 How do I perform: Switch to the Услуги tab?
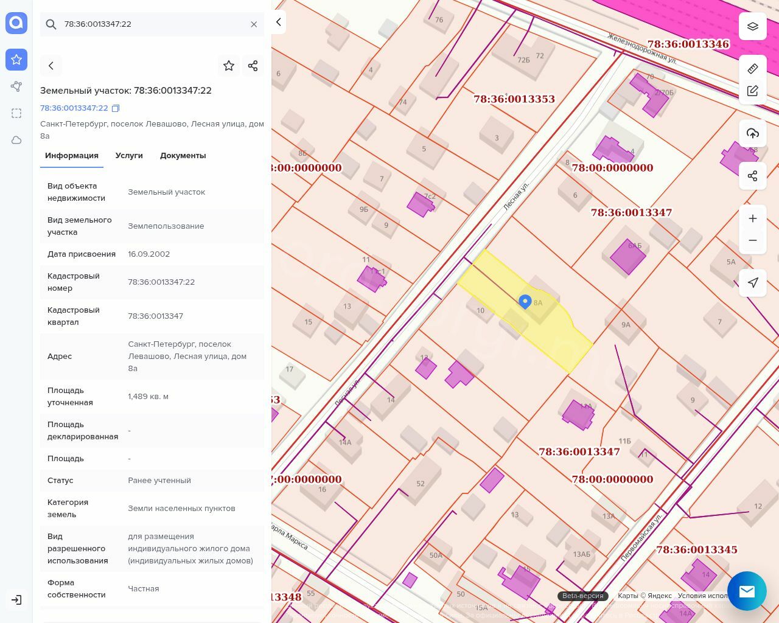pyautogui.click(x=129, y=156)
